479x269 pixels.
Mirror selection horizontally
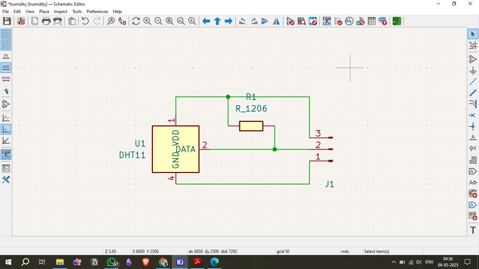(x=276, y=21)
